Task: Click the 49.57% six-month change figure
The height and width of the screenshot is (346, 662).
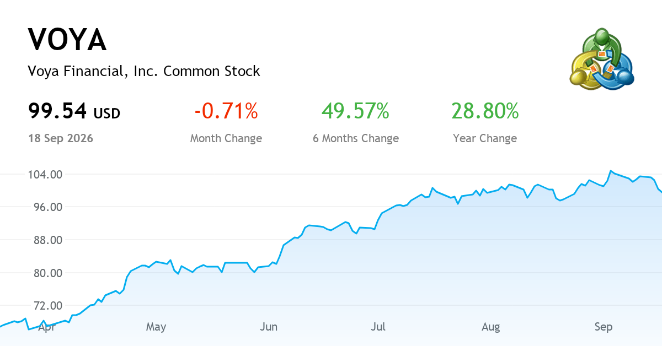Action: 356,111
